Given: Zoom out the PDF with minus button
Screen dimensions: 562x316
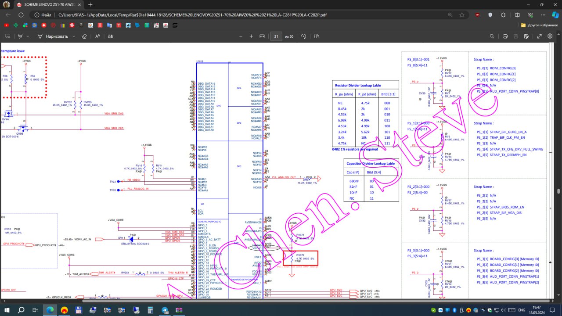Looking at the screenshot, I should [x=240, y=36].
